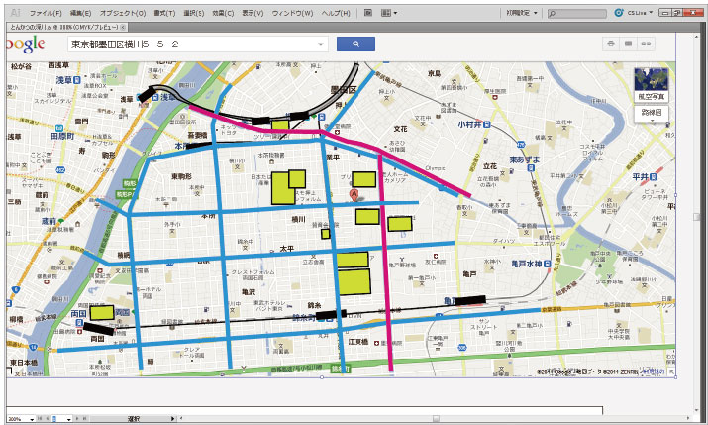This screenshot has width=708, height=425.
Task: Expand the Arrange Documents dropdown arrow
Action: coord(395,13)
